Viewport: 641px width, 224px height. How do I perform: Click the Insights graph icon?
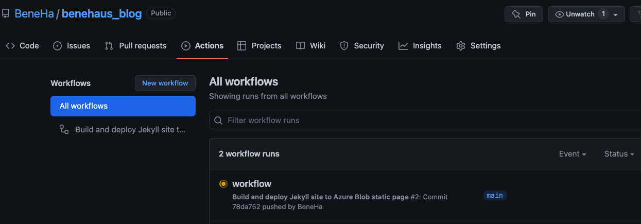tap(403, 45)
